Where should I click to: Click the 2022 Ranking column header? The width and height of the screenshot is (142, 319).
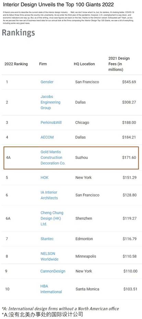coord(16,64)
